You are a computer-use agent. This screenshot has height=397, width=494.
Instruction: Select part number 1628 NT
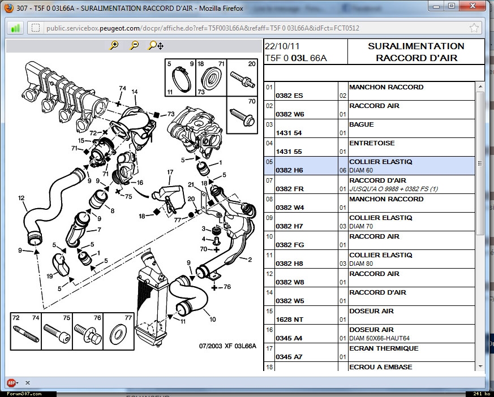coord(290,320)
